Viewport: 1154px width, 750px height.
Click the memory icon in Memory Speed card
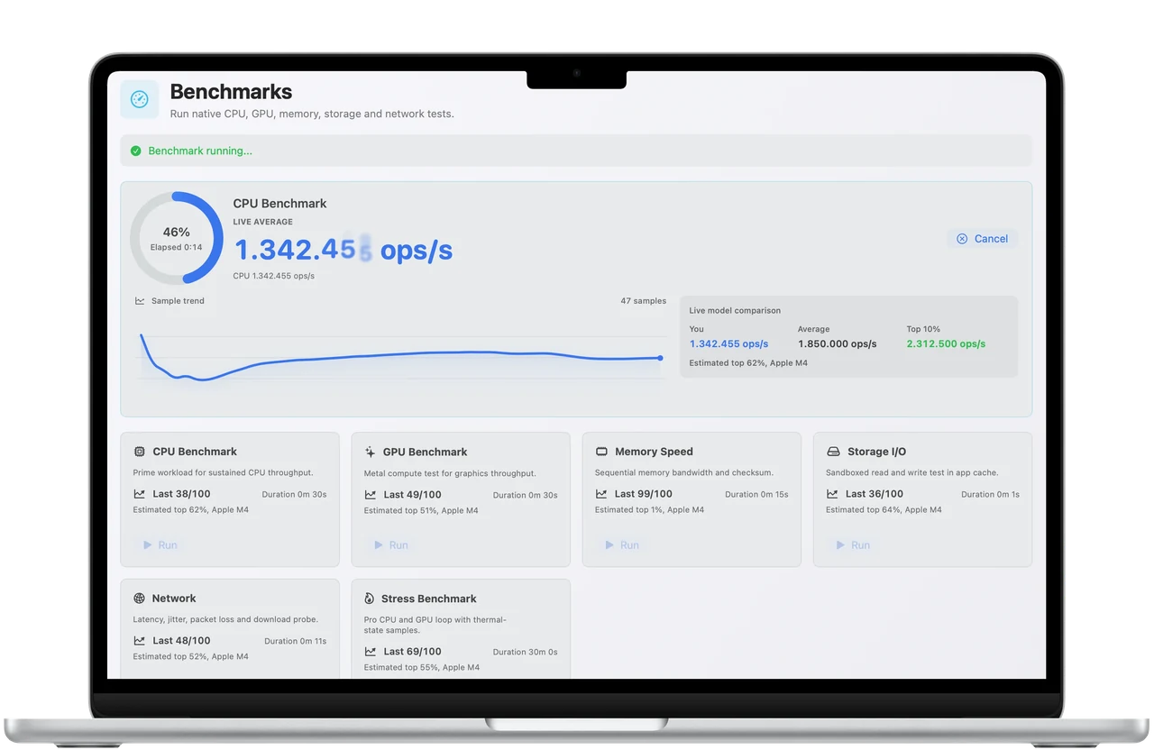pyautogui.click(x=601, y=452)
